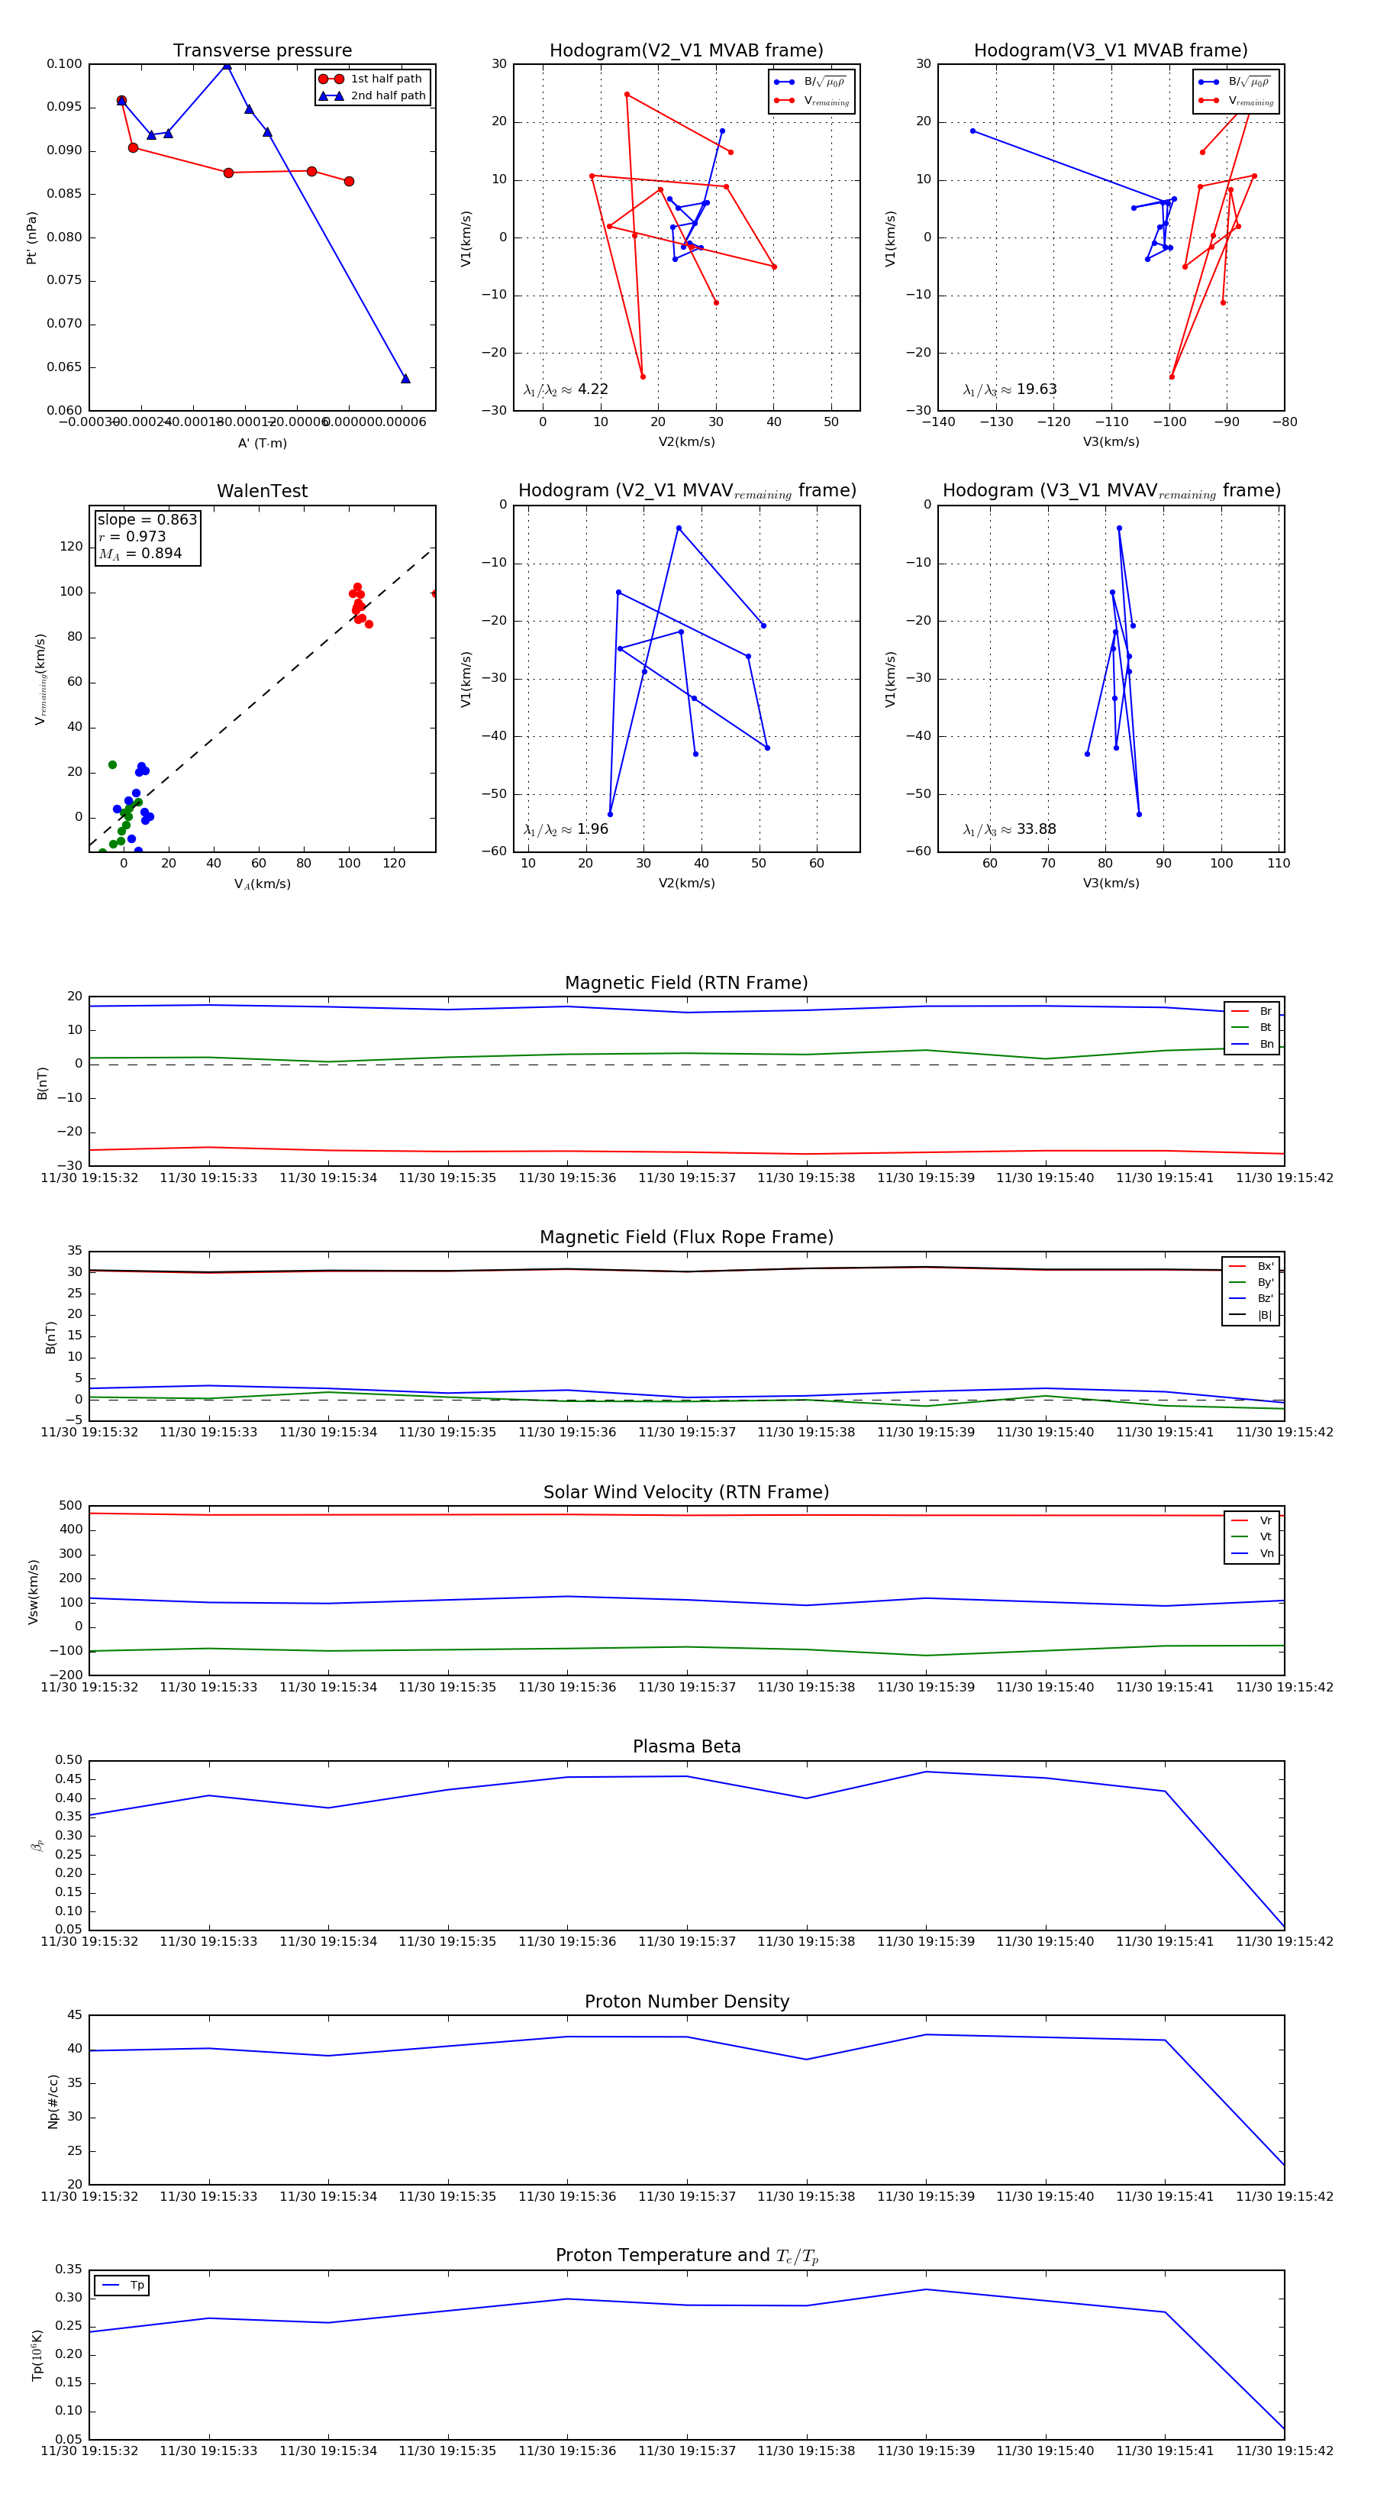Click the 'Hodogram(V3_V1 MVAB frame)' title
Screen dimensions: 1374x2520
tap(1111, 51)
